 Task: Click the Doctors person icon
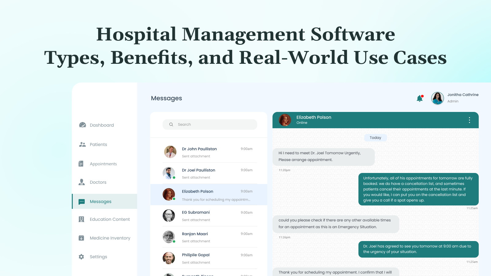point(82,182)
